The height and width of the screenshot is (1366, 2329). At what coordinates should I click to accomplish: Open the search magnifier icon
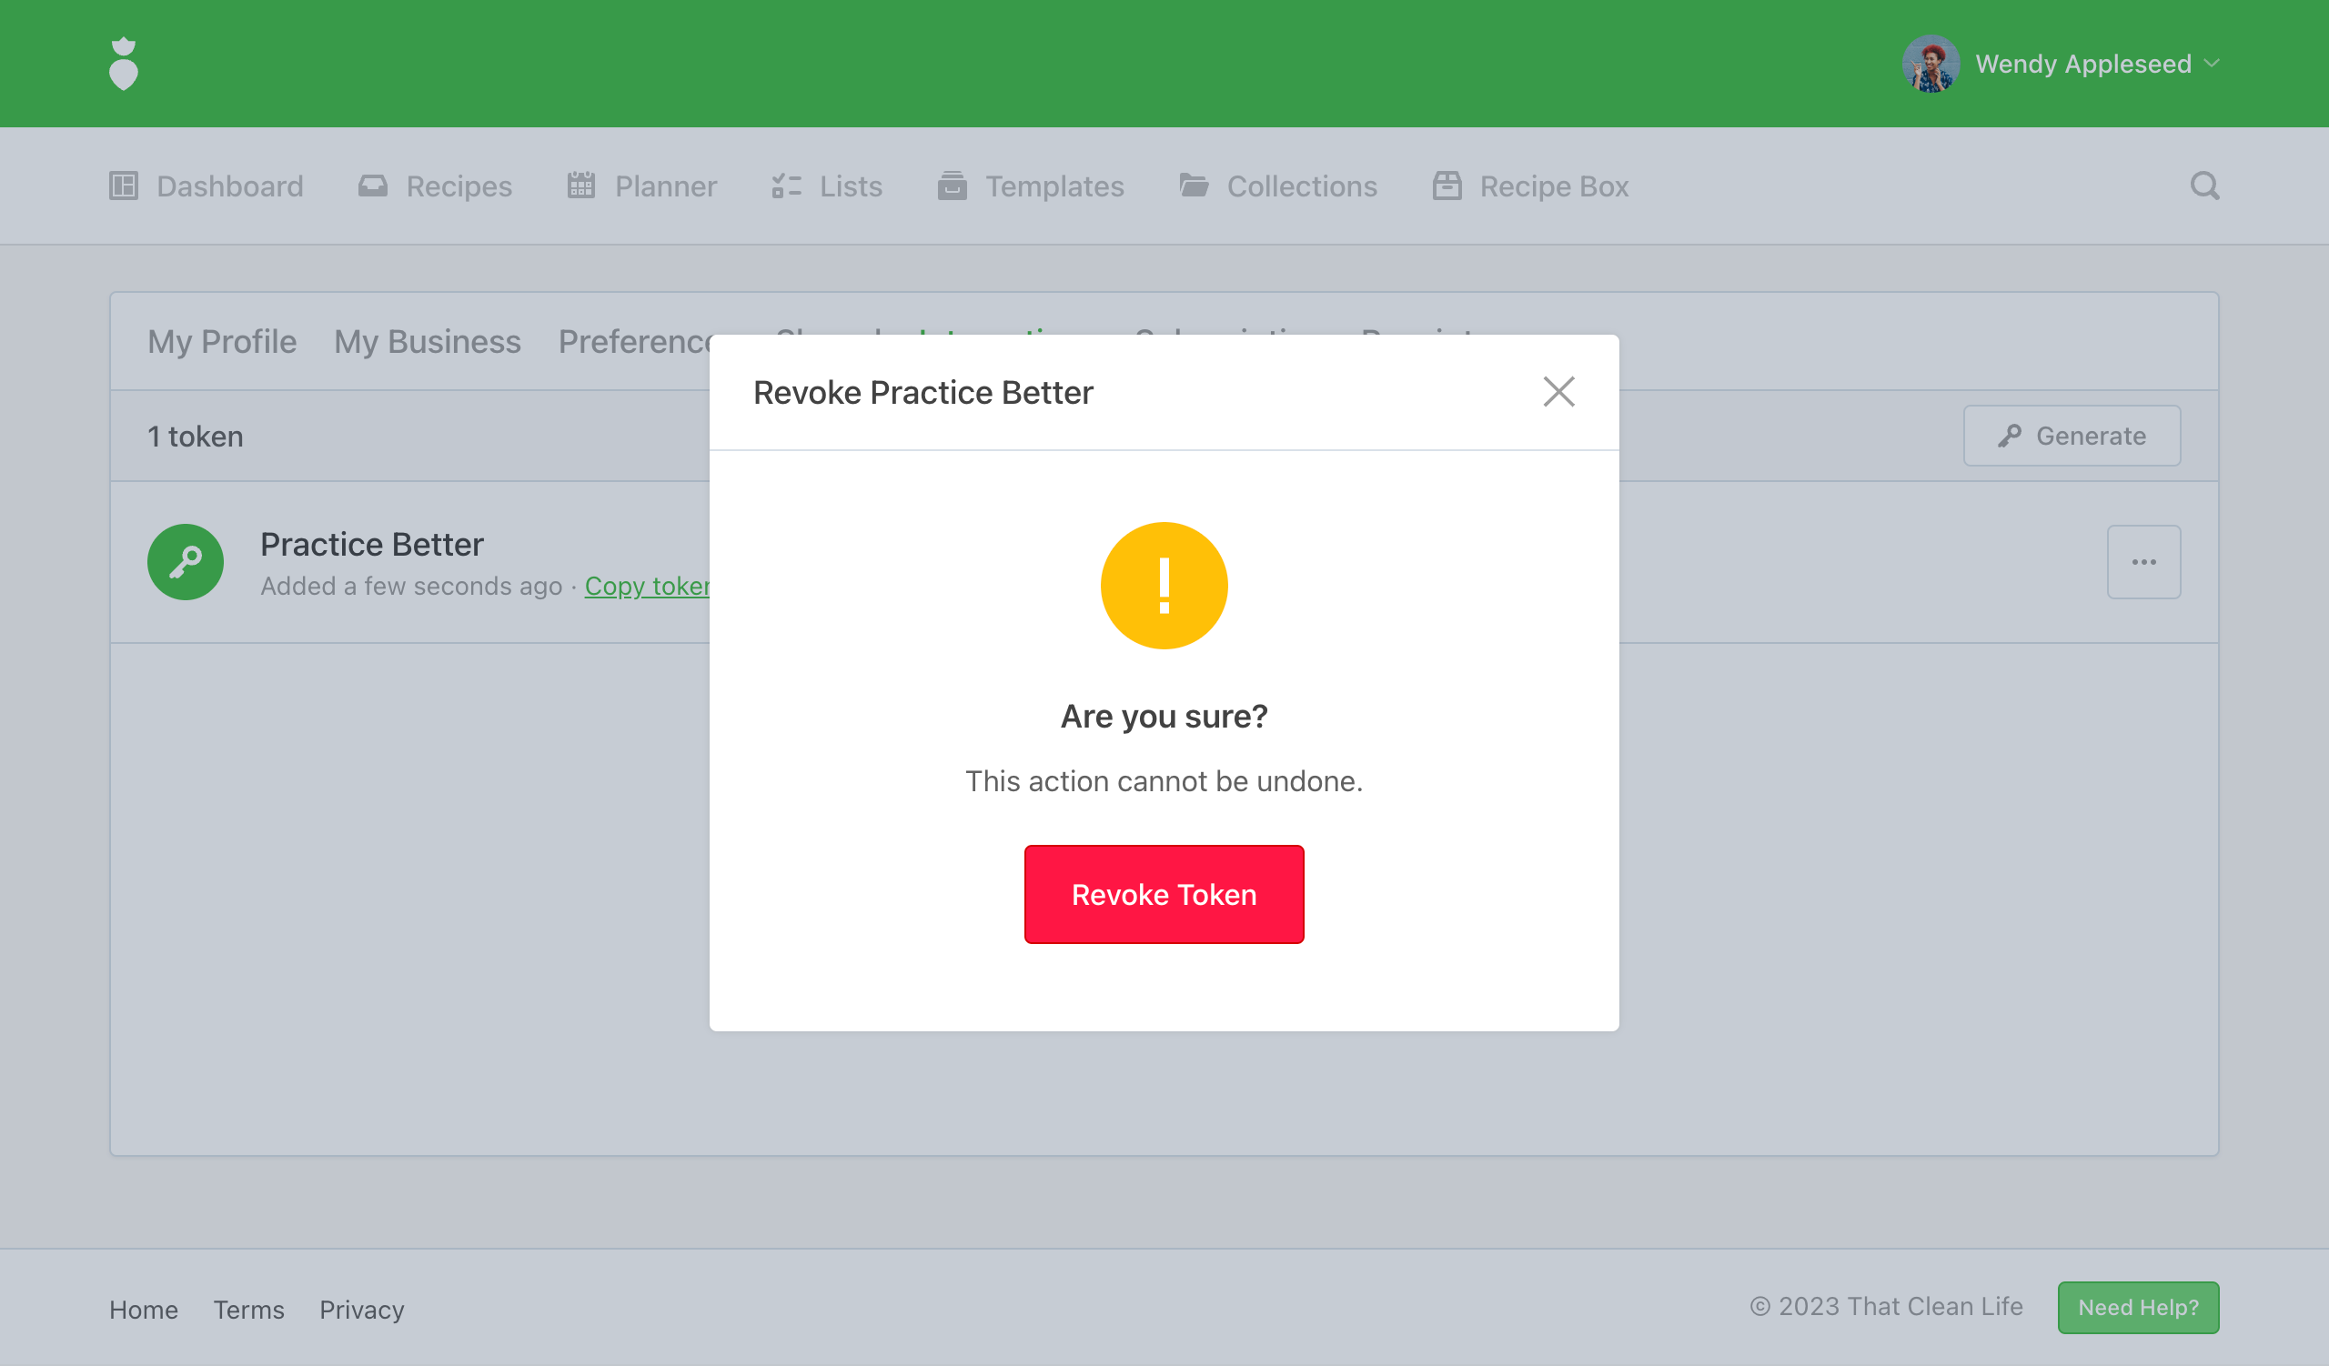pyautogui.click(x=2204, y=186)
